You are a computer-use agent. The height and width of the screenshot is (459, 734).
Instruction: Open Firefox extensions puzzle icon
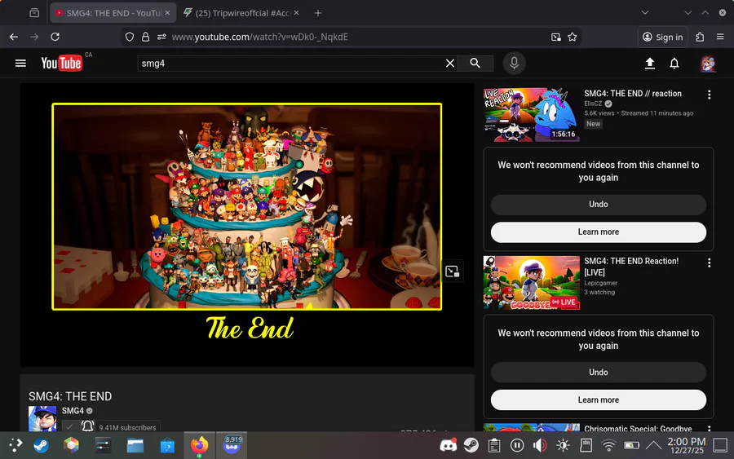(x=700, y=37)
